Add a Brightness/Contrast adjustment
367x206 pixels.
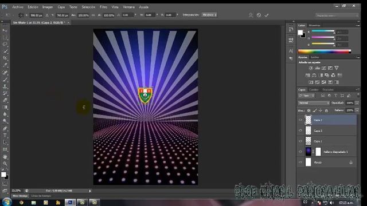[311, 68]
